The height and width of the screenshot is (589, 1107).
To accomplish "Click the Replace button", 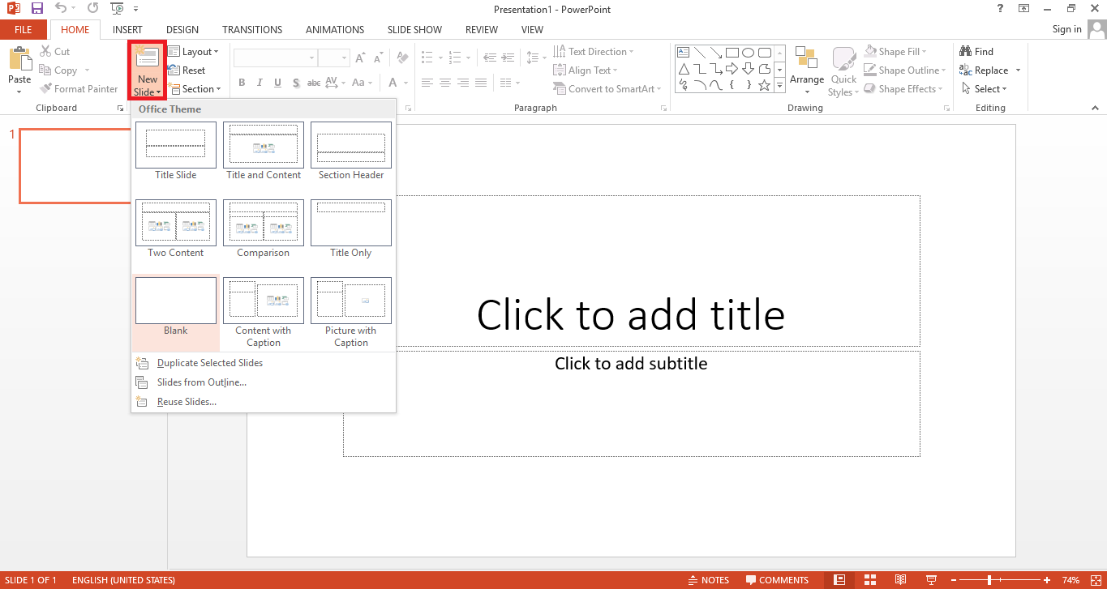I will pos(984,70).
